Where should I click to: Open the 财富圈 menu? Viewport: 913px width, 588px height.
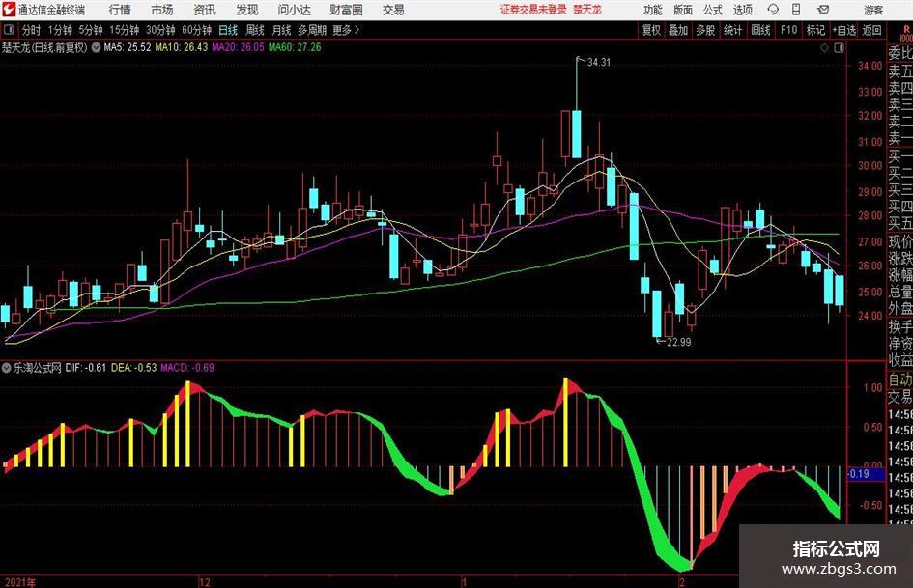tap(346, 10)
